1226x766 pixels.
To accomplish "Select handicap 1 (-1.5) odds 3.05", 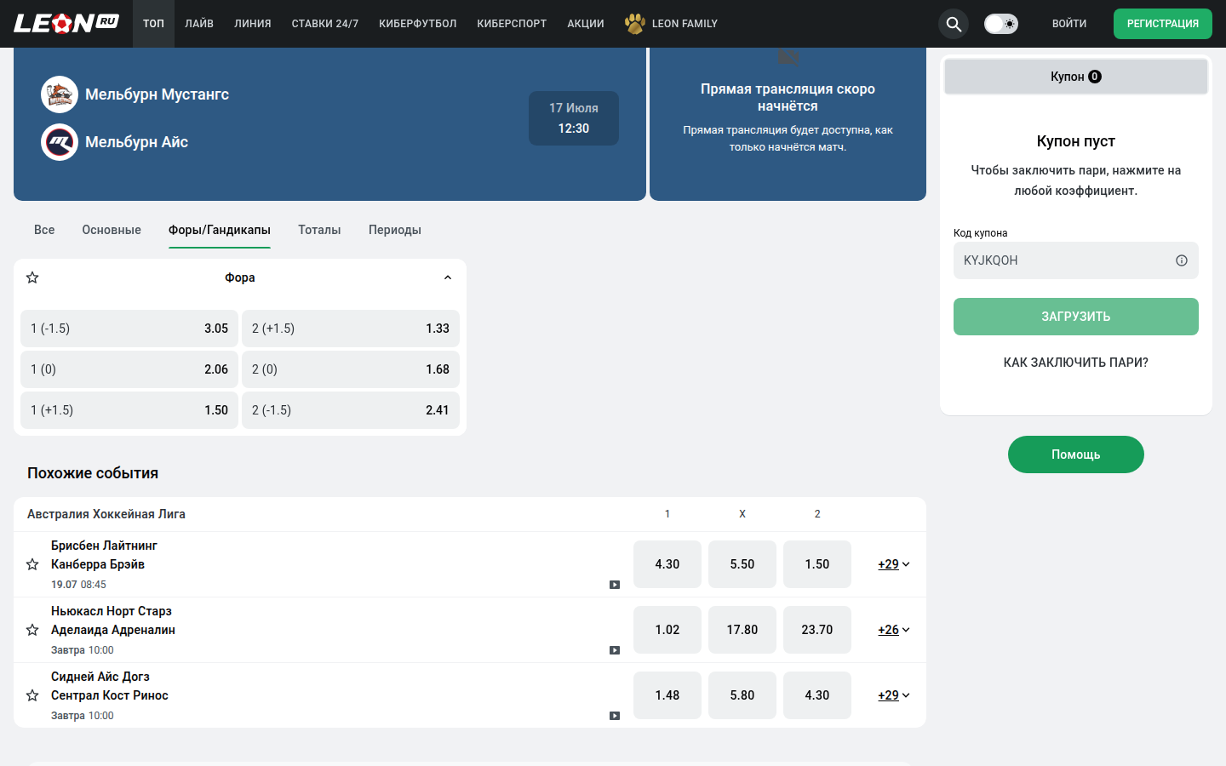I will [x=129, y=329].
